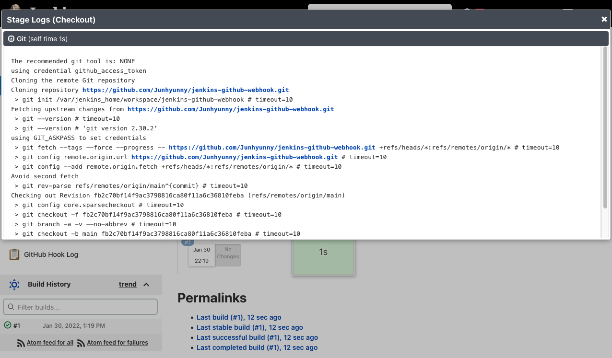Click the 'git rev-parse refs/remotes/origin/main' line
Screen dimensions: 612x358
tap(131, 185)
